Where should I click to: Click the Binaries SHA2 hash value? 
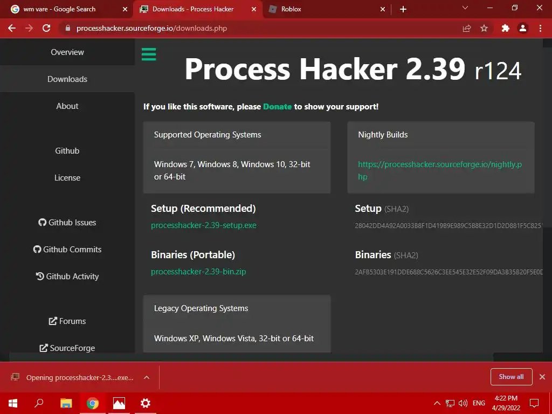point(448,272)
